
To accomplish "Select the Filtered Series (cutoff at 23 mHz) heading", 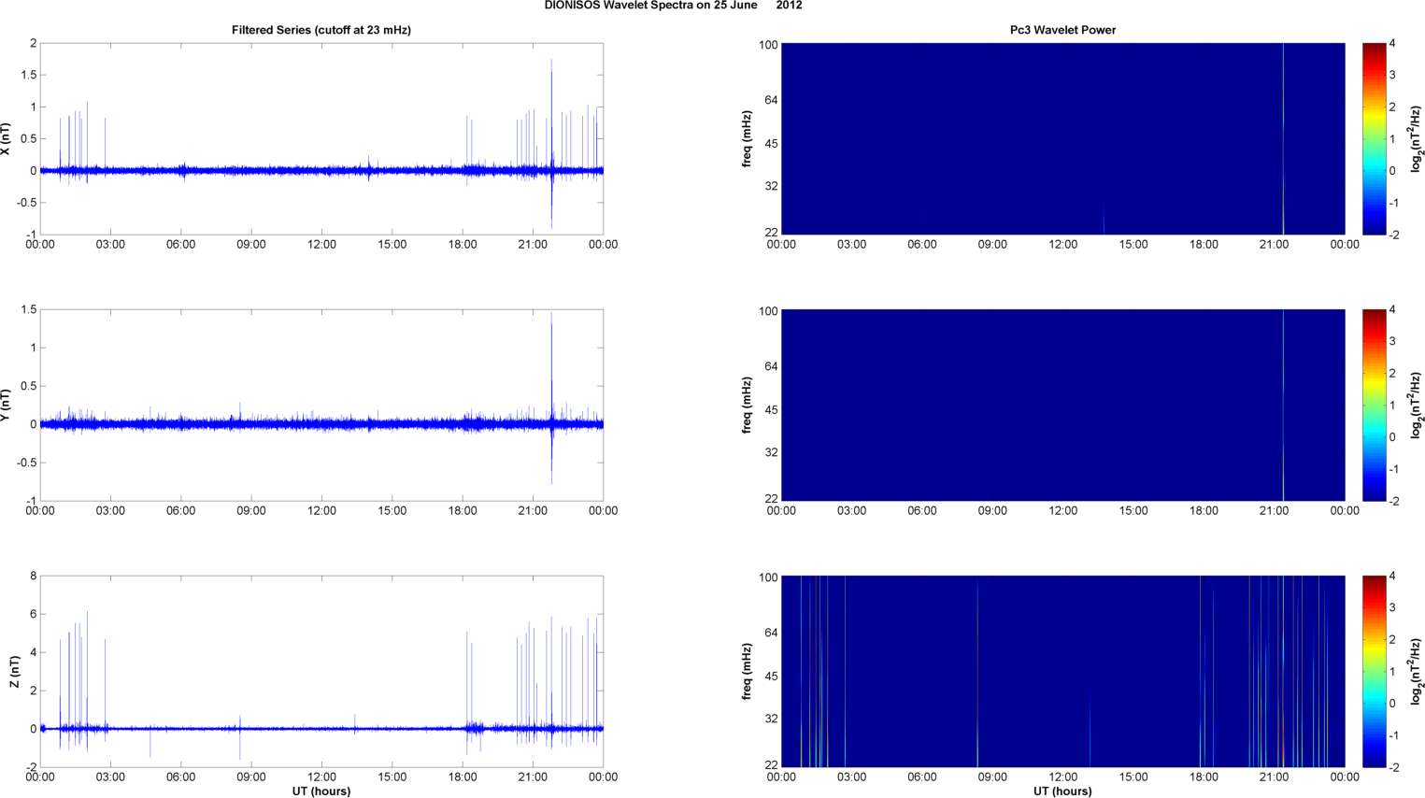I will [x=321, y=30].
